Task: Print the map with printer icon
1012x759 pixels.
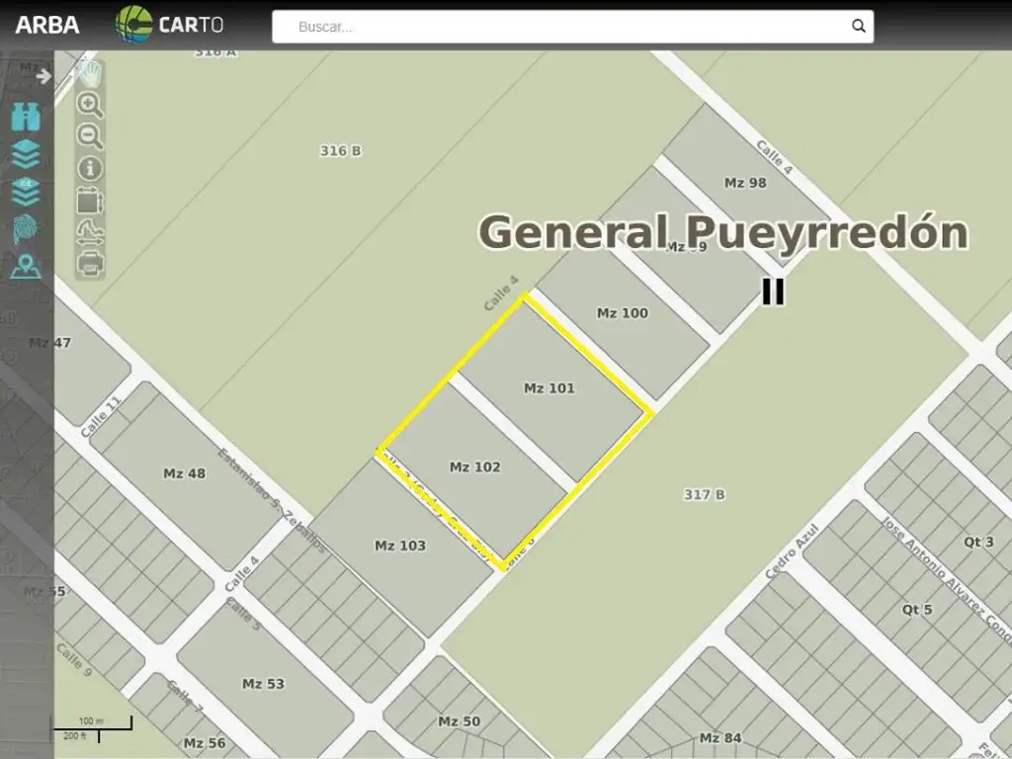Action: 90,264
